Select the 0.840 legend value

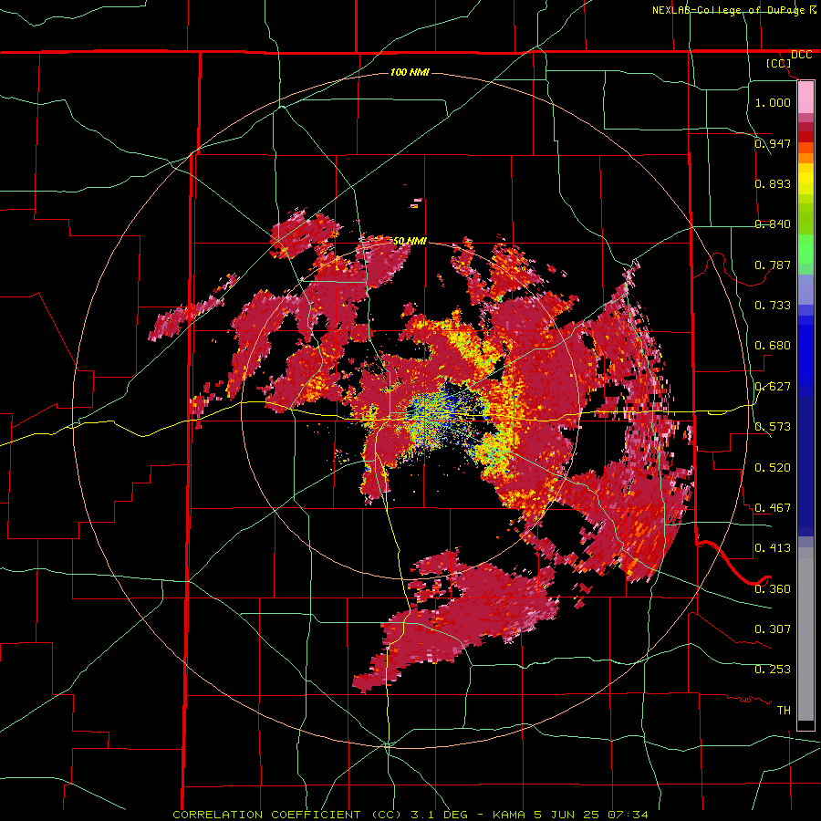[x=773, y=223]
